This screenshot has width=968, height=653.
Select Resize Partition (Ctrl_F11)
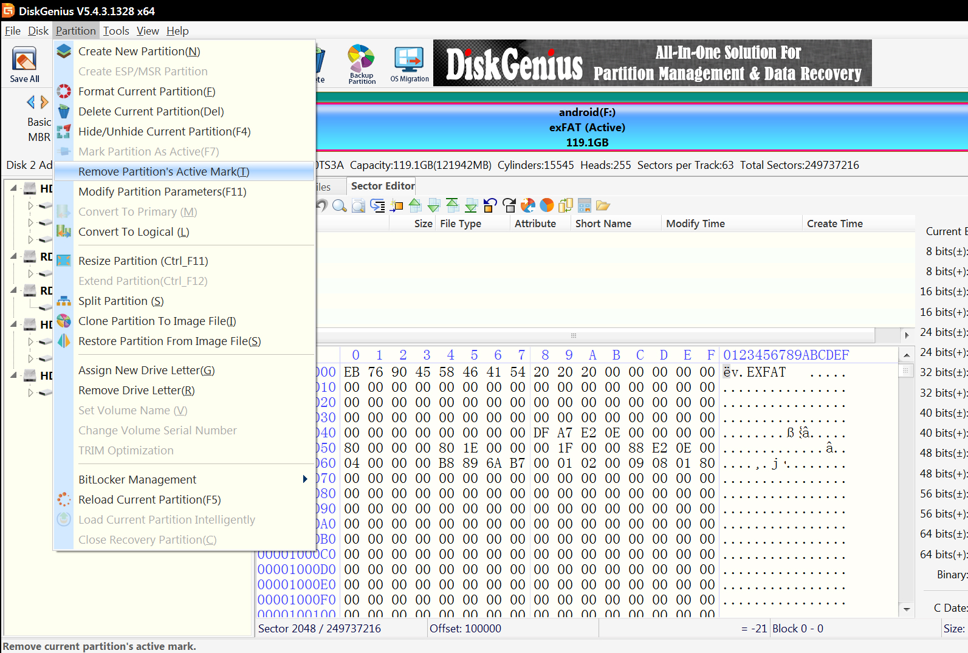click(184, 261)
